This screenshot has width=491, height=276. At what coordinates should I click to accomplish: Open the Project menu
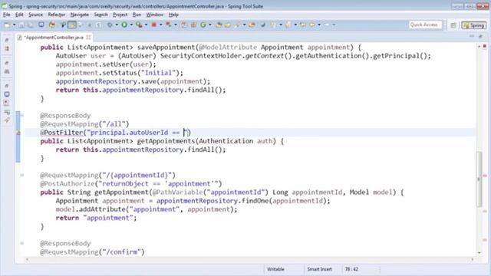(x=120, y=15)
